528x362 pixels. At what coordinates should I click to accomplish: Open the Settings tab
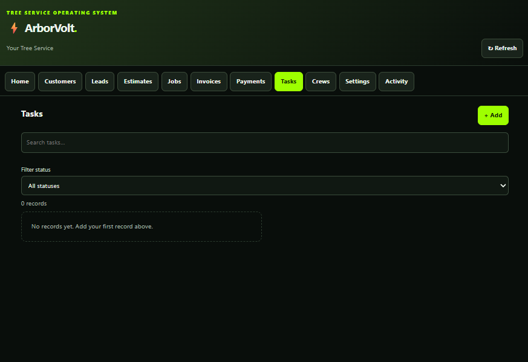[357, 82]
